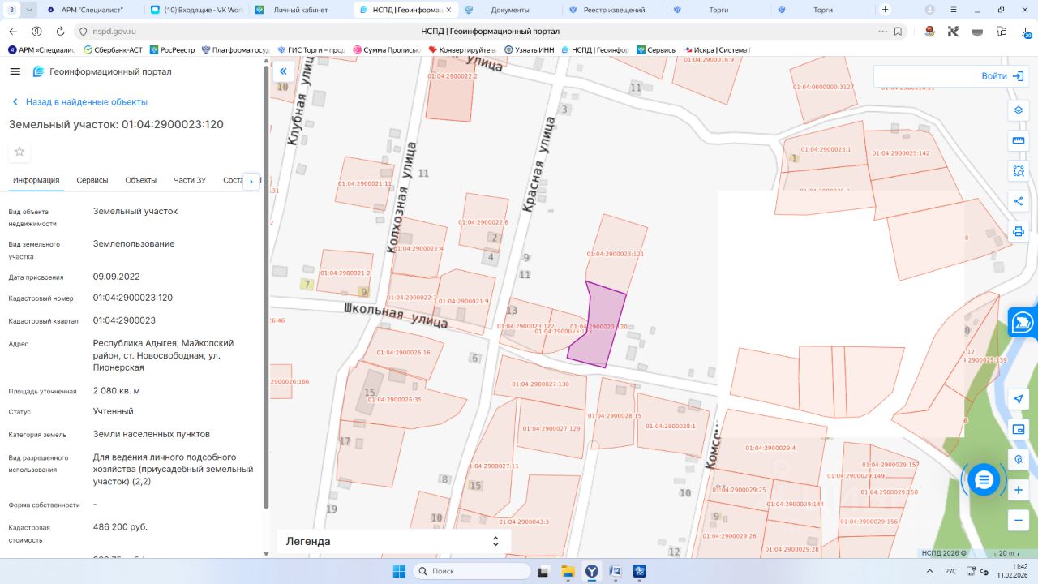The height and width of the screenshot is (584, 1038).
Task: Reload the current page
Action: (60, 31)
